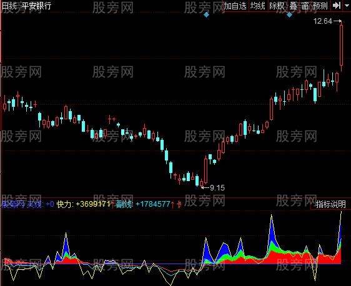351x286 pixels.
Task: Click the red parameter icon after 副线 value
Action: click(179, 204)
